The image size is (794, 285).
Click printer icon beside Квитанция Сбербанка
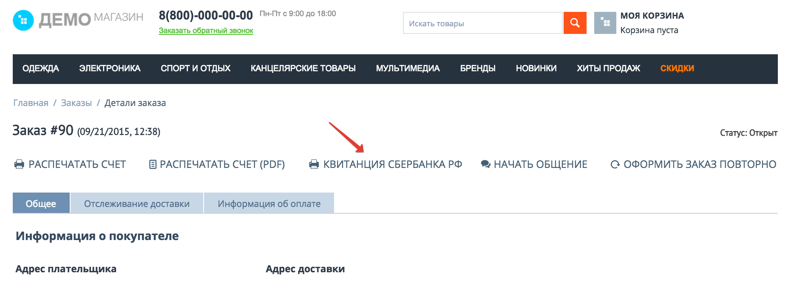314,165
